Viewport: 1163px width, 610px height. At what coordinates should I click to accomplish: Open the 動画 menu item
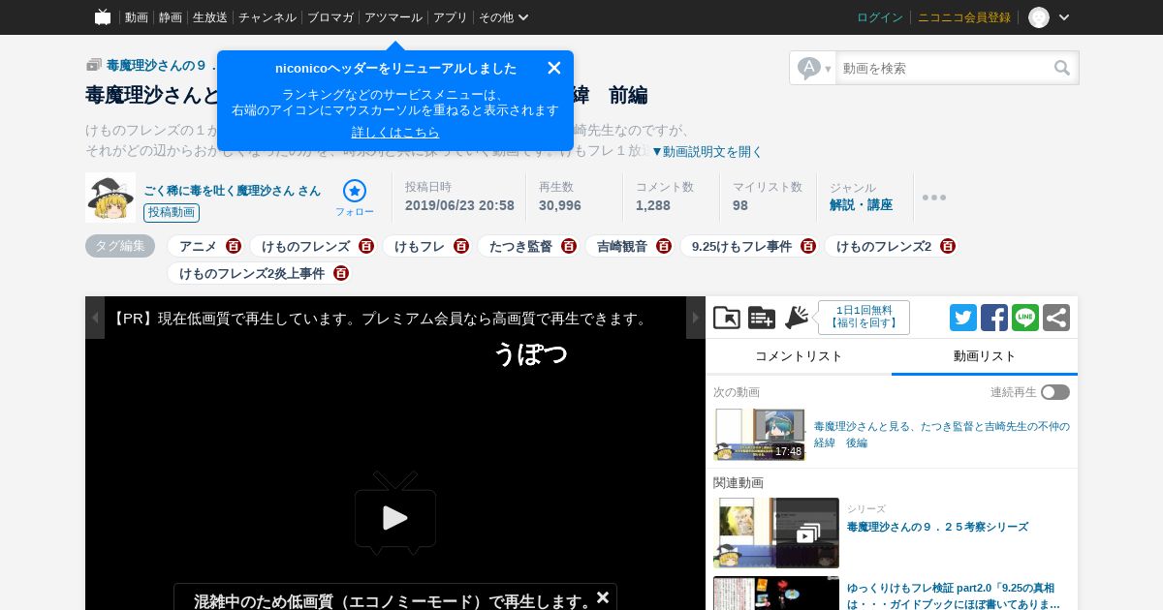click(x=137, y=17)
